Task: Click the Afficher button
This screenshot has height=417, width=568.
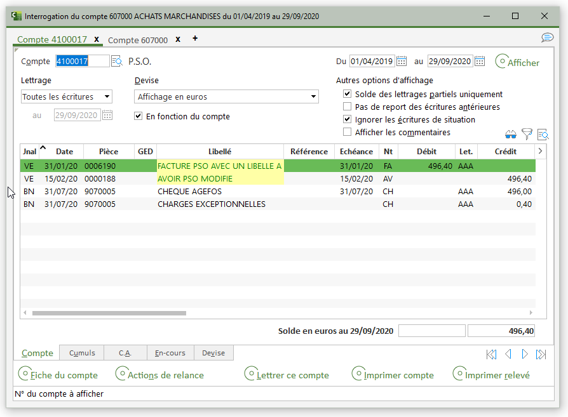Action: click(517, 62)
